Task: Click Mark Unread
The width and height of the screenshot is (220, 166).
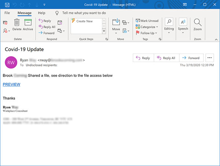Action: pyautogui.click(x=147, y=21)
